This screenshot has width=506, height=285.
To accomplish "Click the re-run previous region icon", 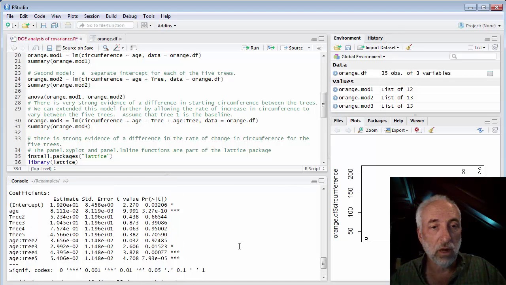I will [271, 48].
